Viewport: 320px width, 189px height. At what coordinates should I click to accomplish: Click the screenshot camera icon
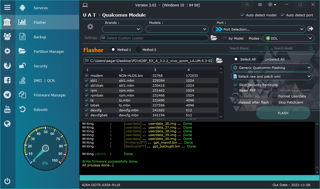coord(260,5)
